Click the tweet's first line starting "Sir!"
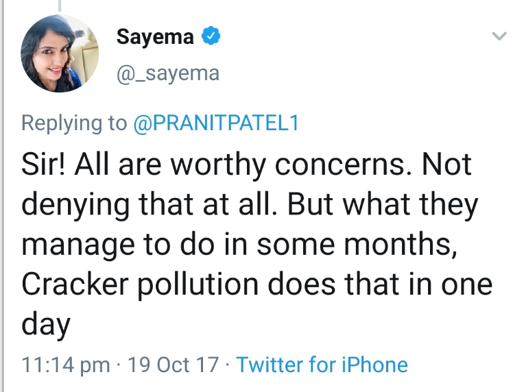The width and height of the screenshot is (524, 392). 247,165
